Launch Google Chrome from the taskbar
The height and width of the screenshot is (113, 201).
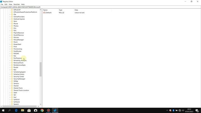coord(42,110)
